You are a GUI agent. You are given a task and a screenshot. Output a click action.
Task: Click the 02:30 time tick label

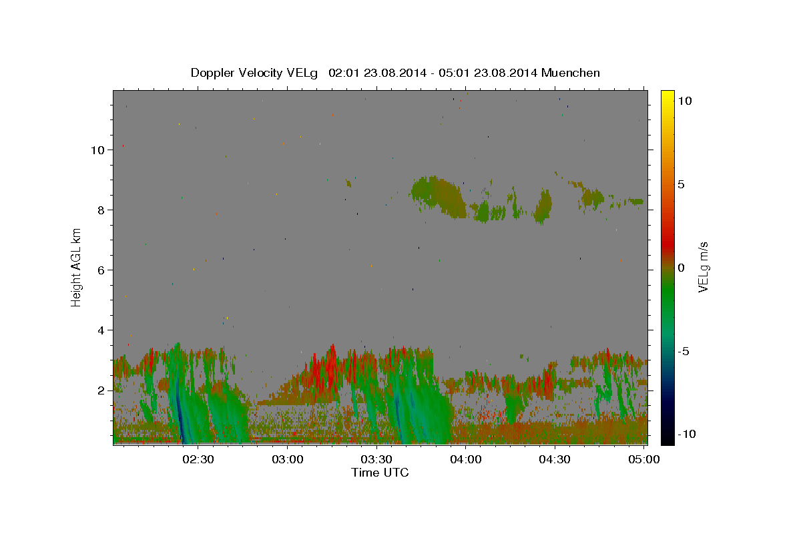click(199, 459)
